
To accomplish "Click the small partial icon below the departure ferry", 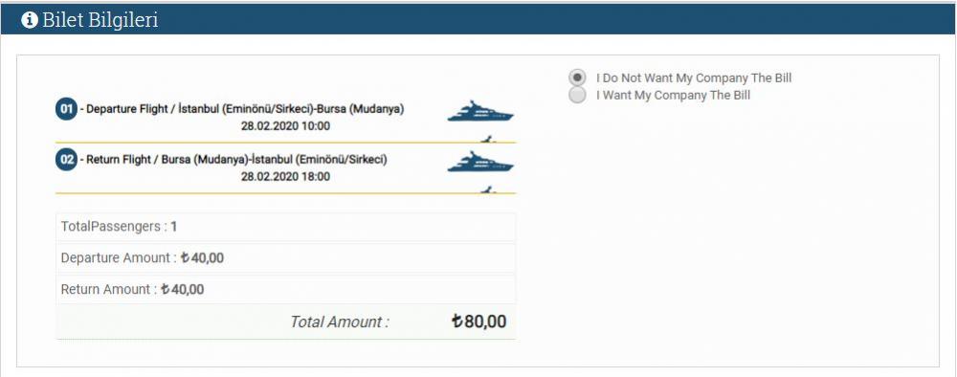I will pyautogui.click(x=486, y=139).
